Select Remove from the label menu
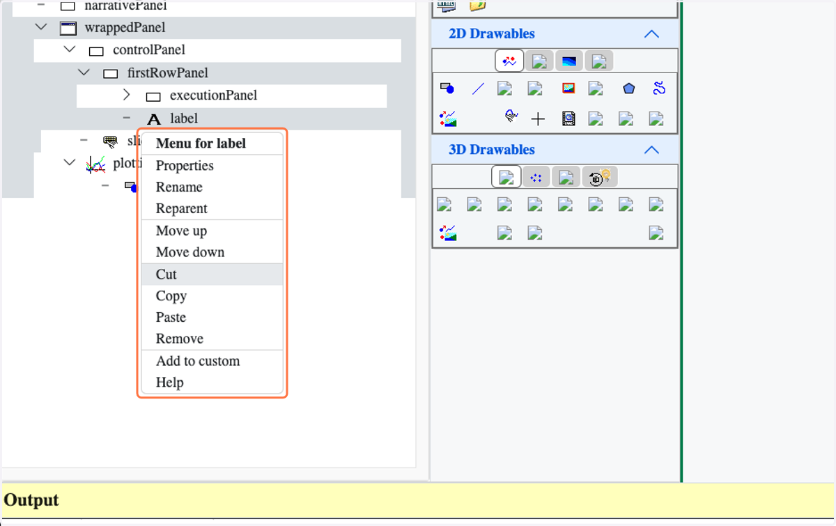 click(212, 339)
